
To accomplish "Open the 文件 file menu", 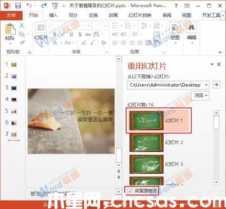I will tap(11, 15).
